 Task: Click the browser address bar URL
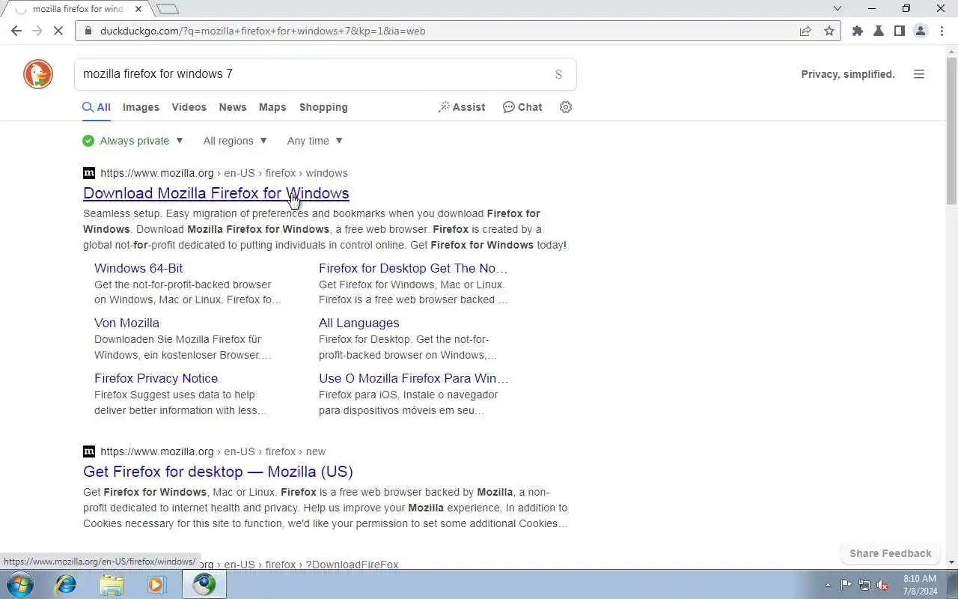pos(263,31)
